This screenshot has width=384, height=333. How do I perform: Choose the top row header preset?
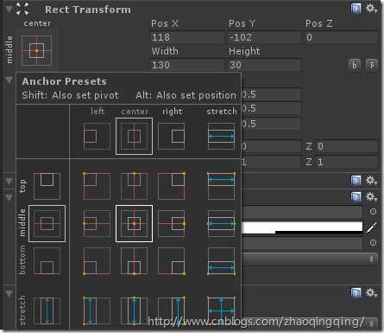47,186
